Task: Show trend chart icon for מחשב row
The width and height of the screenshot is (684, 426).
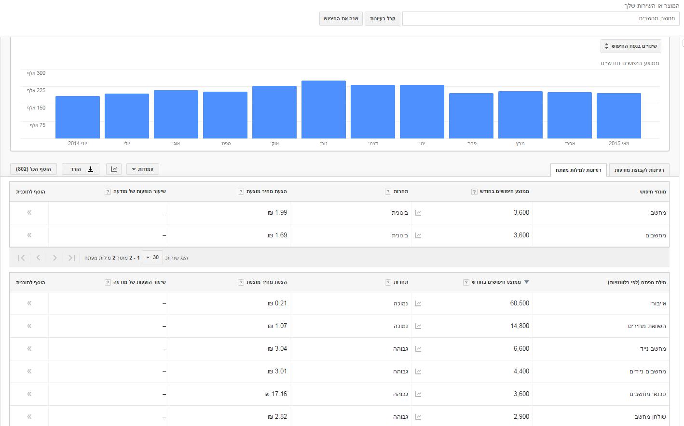Action: (x=418, y=213)
